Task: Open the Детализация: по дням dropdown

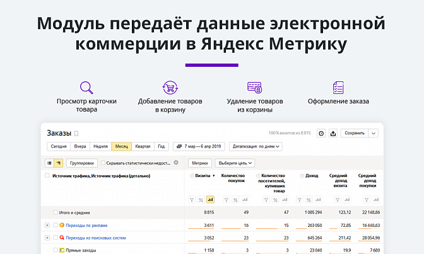Action: pyautogui.click(x=256, y=146)
